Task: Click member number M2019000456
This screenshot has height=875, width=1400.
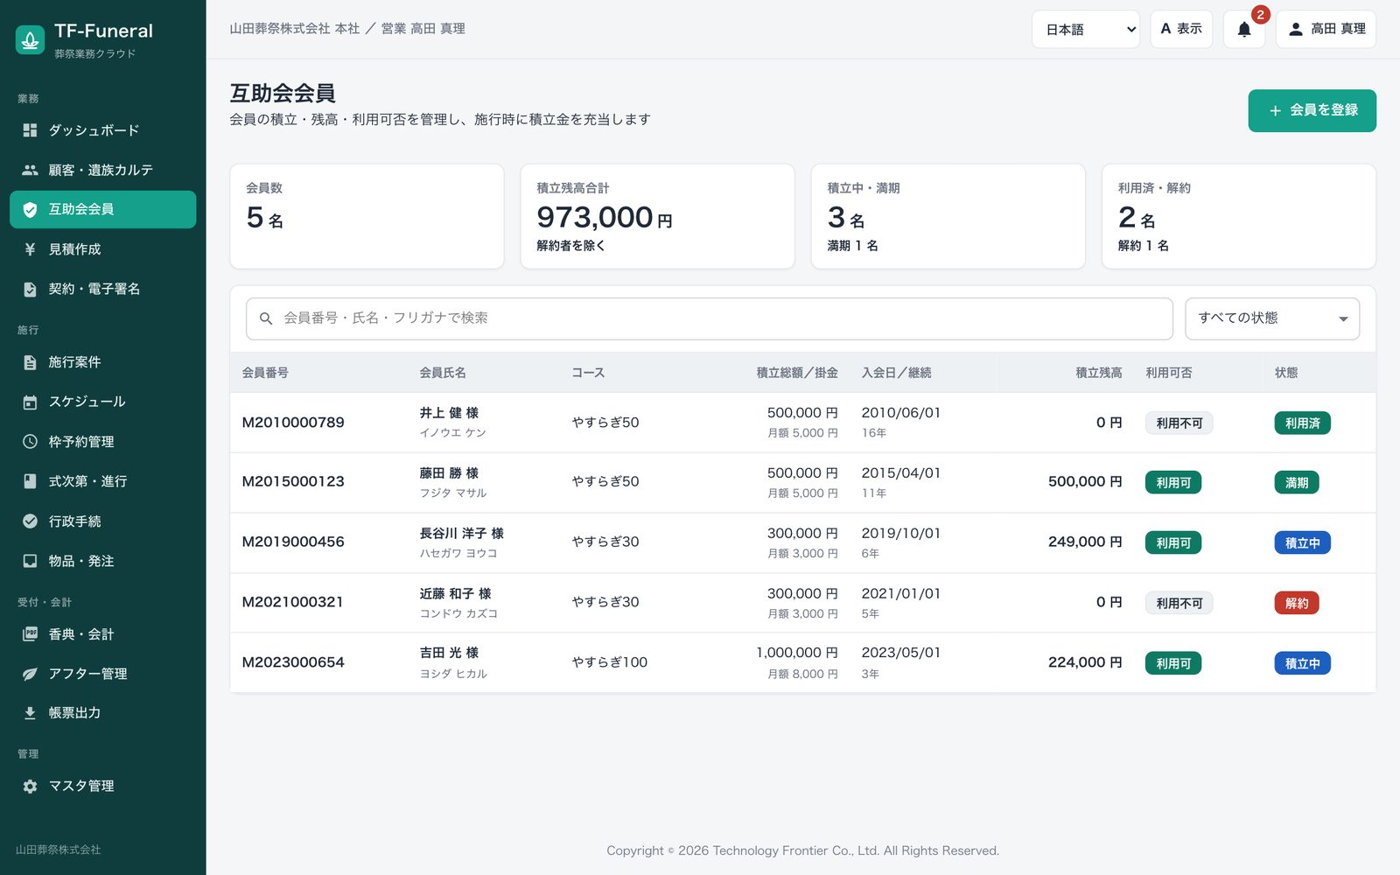Action: click(x=293, y=542)
